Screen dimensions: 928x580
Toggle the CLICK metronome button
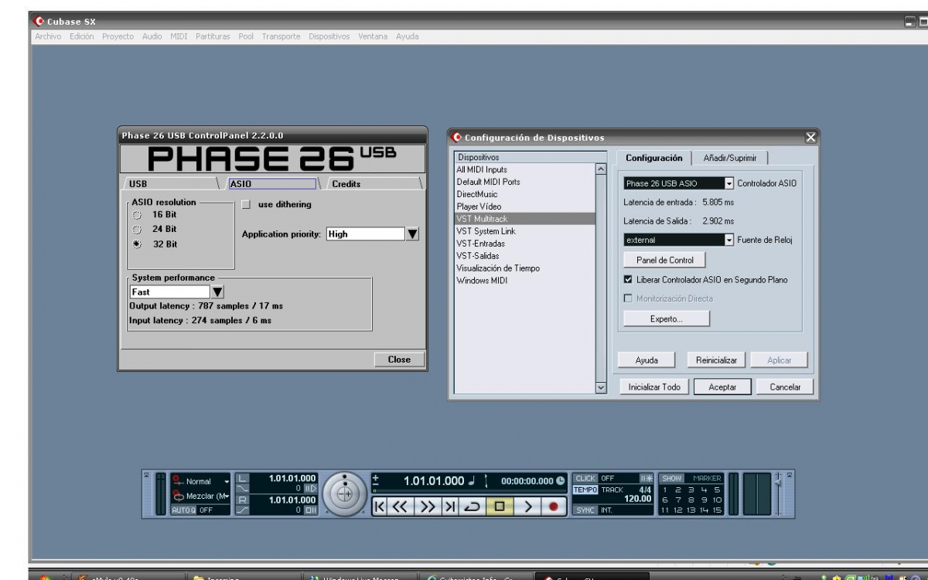585,478
